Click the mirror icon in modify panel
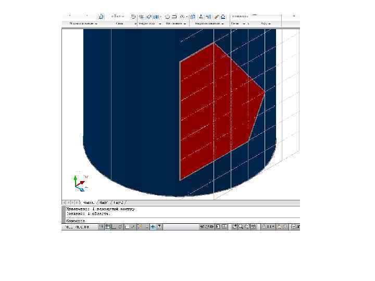 201,17
